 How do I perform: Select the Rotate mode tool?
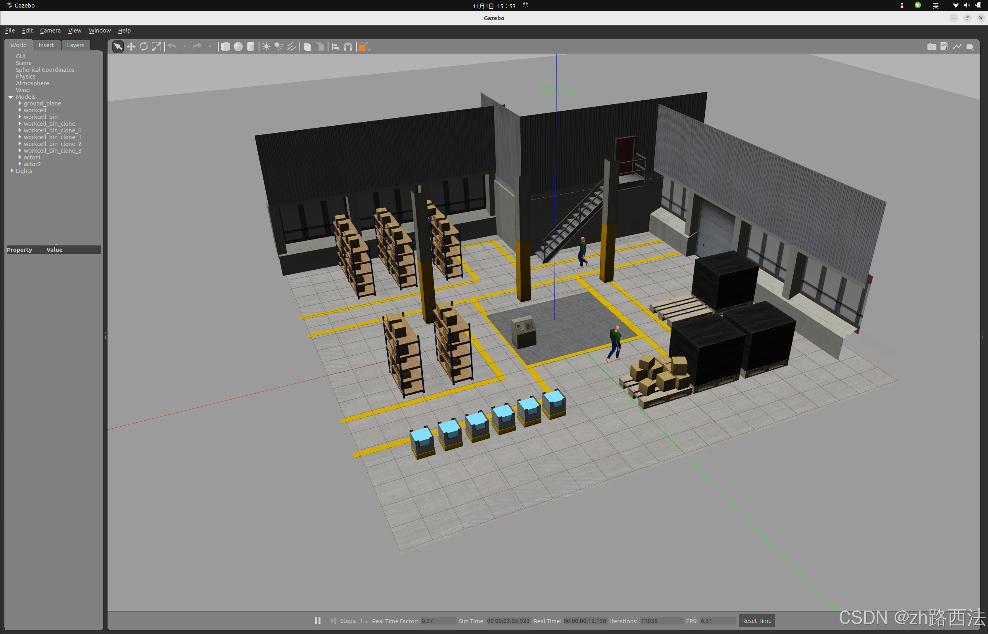tap(143, 46)
